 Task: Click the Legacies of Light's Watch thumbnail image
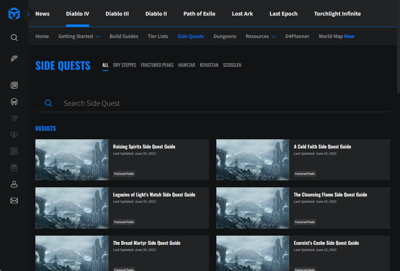click(72, 208)
